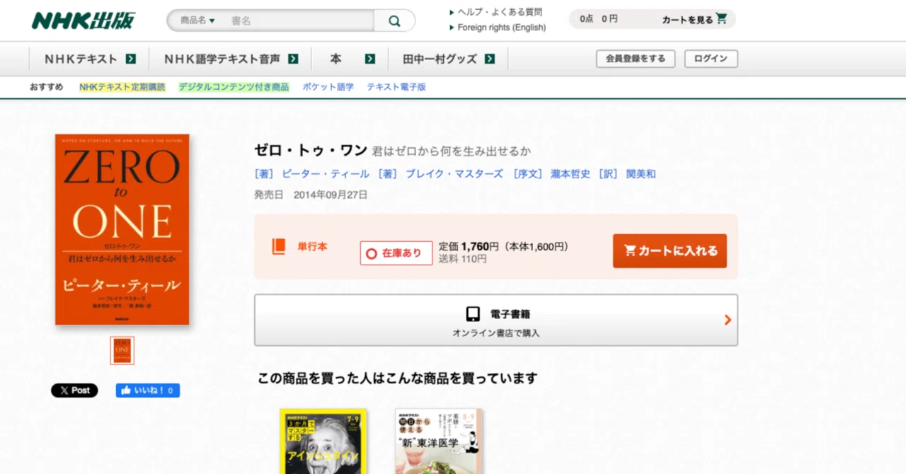
Task: Click the arrow icon next to NHKテキスト
Action: [131, 59]
